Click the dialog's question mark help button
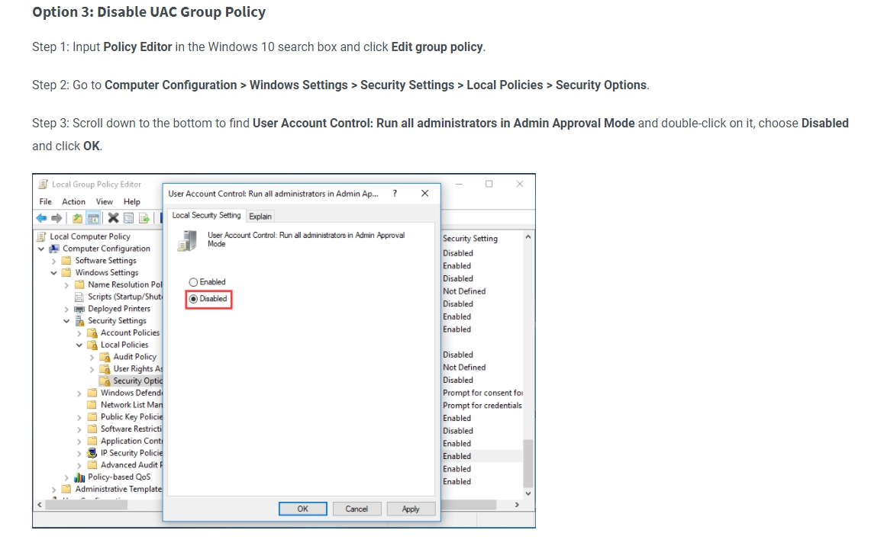The image size is (884, 546). click(x=395, y=194)
